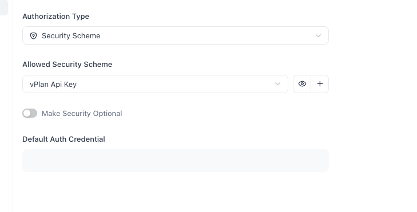
Task: Add a new security scheme with plus icon
Action: (x=320, y=84)
